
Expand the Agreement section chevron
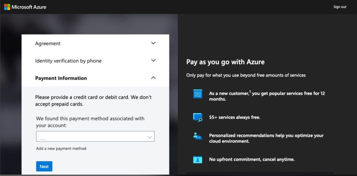[x=153, y=43]
